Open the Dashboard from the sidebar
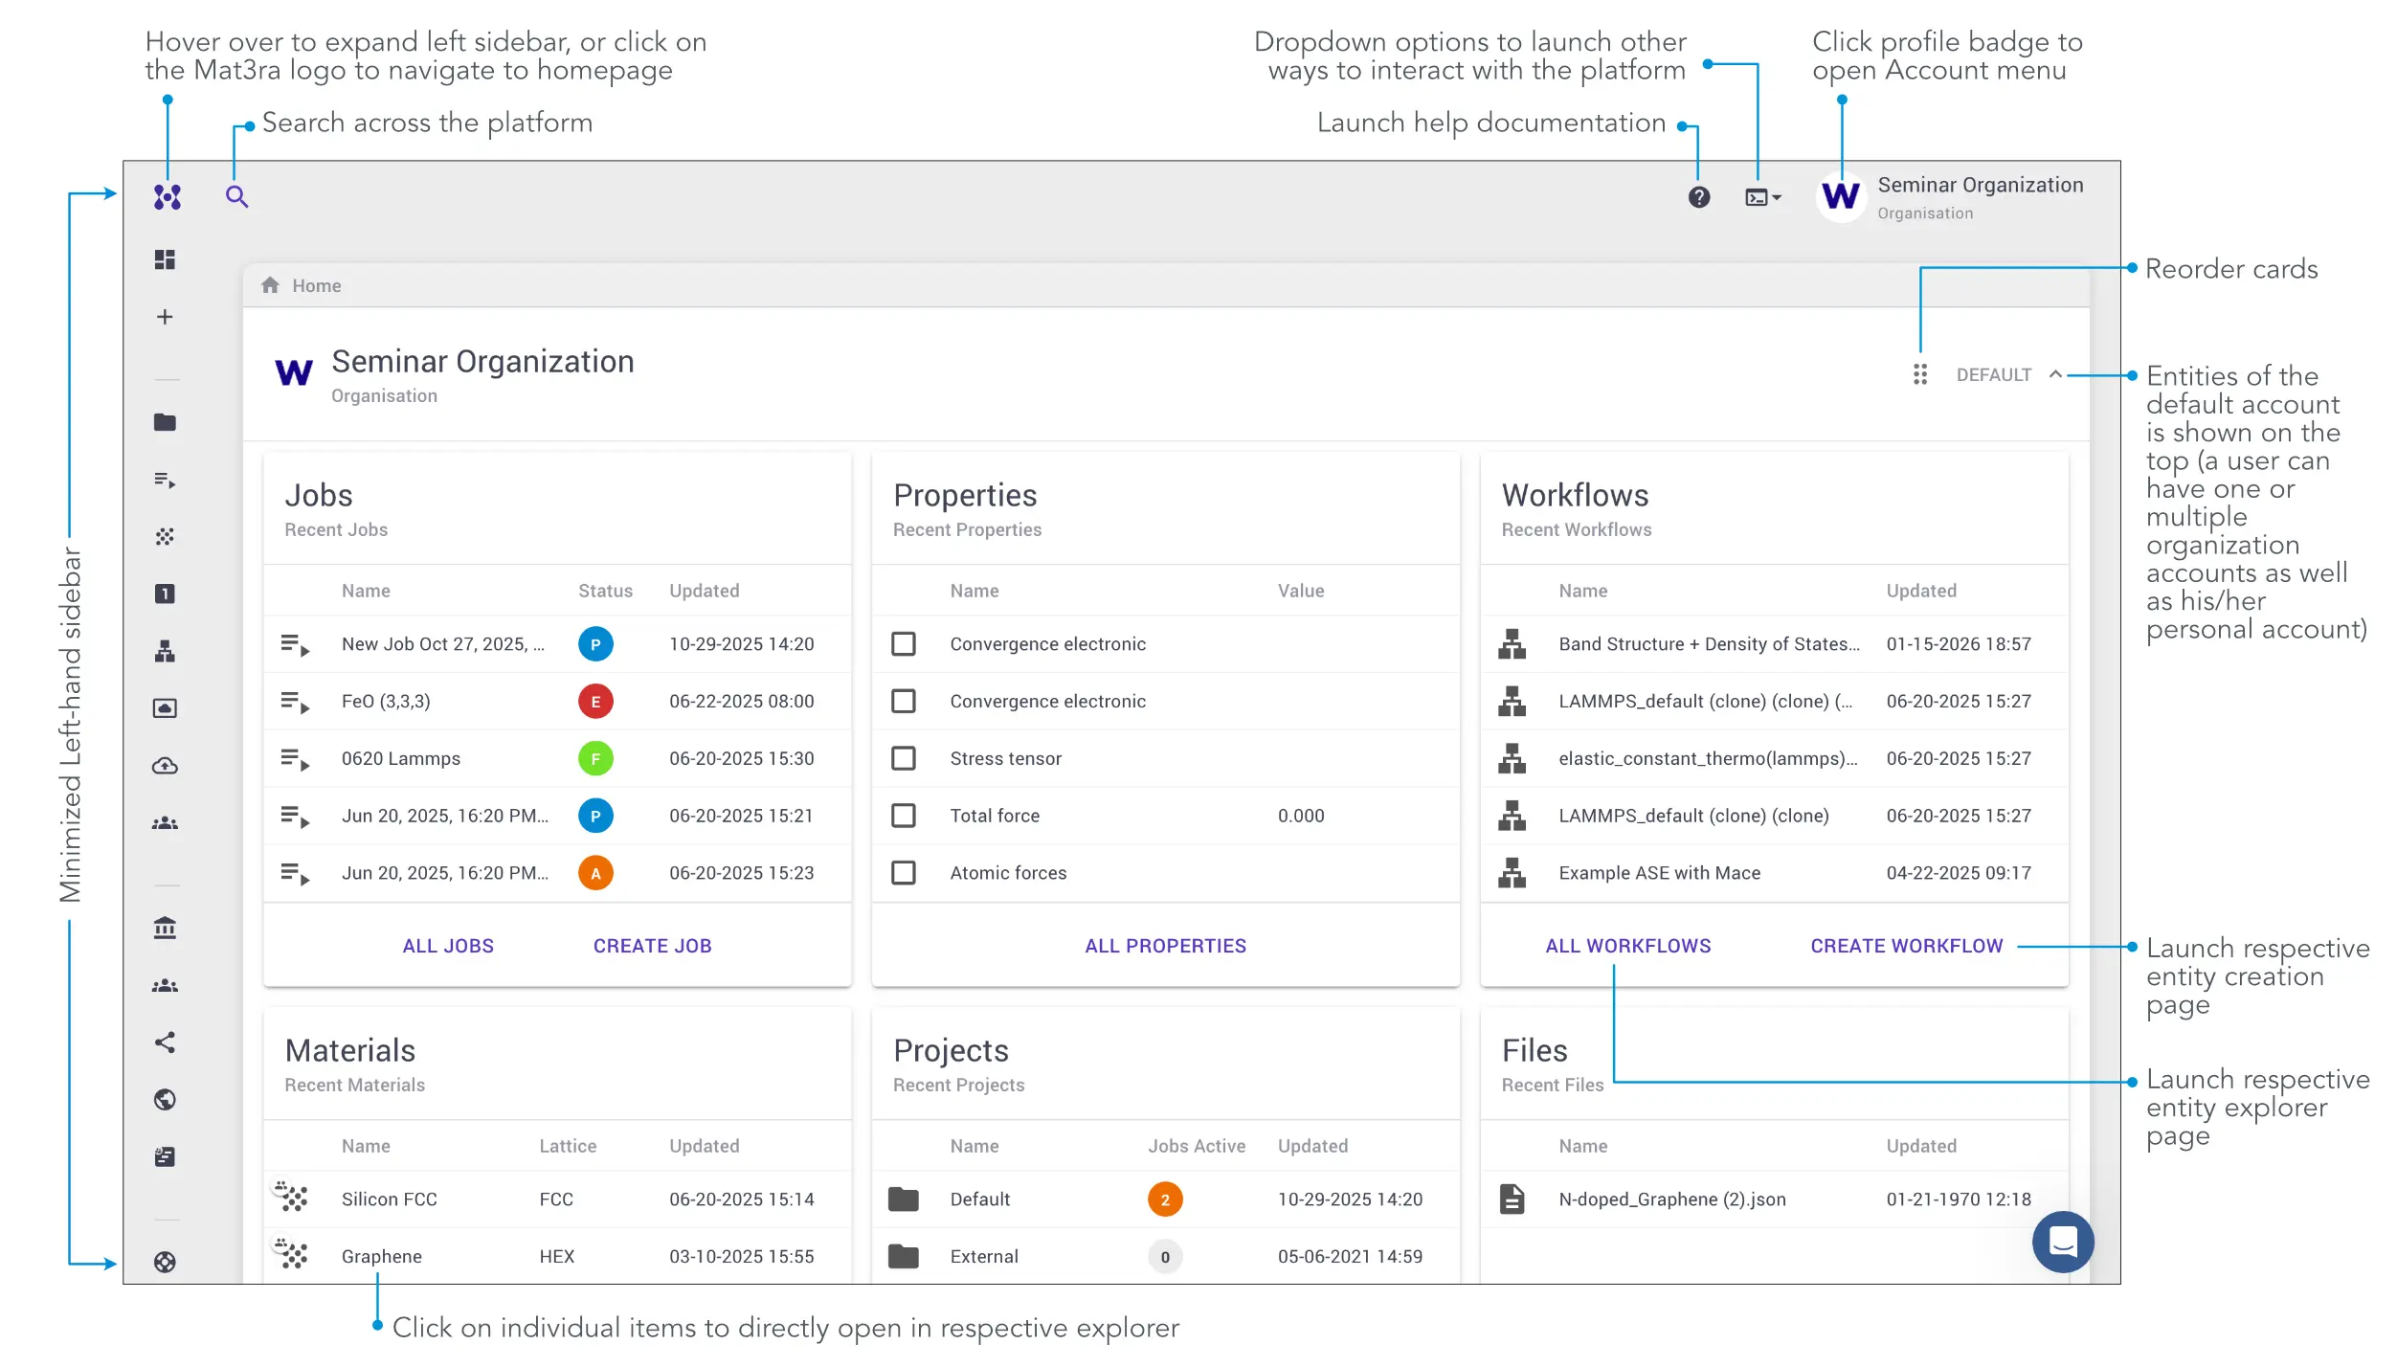The width and height of the screenshot is (2397, 1367). tap(165, 259)
